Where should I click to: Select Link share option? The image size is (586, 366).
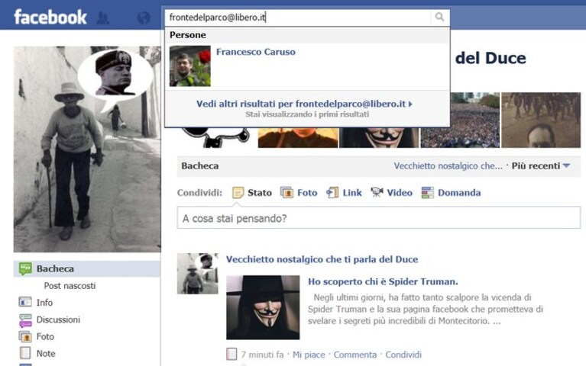click(x=352, y=192)
